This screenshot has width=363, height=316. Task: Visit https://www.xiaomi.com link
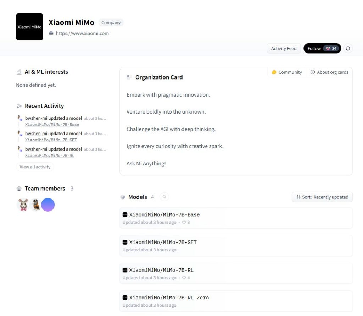tap(82, 33)
